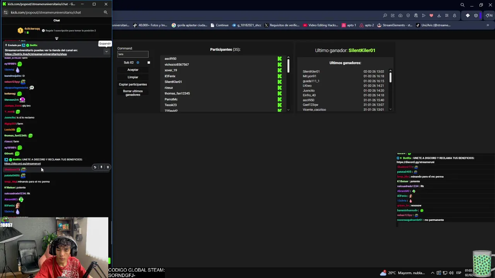This screenshot has width=495, height=278.
Task: Open the discord.gg/streameruni link in popout chat
Action: coord(22,164)
